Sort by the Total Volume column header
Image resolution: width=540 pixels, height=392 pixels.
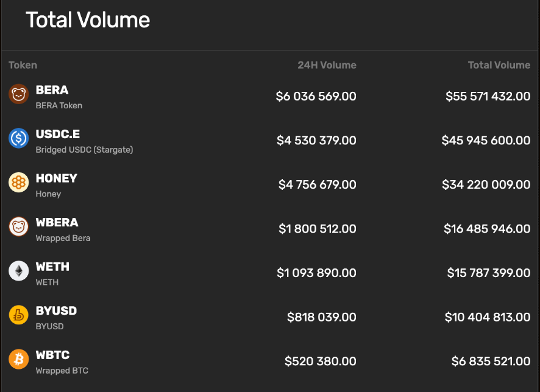pyautogui.click(x=499, y=65)
